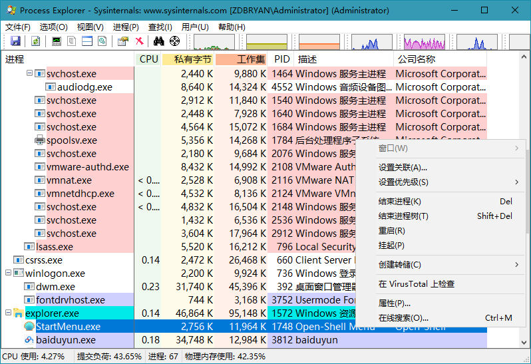
Task: Open the green CPU usage mini graph
Action: [214, 42]
